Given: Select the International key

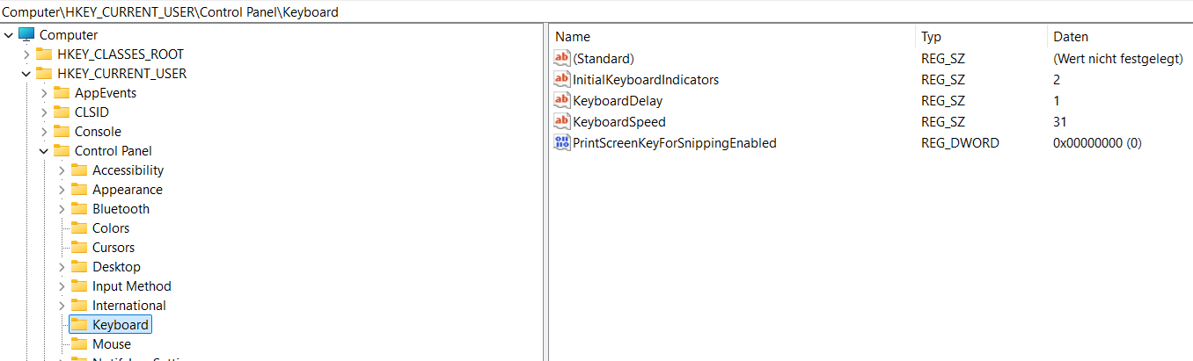Looking at the screenshot, I should 129,306.
